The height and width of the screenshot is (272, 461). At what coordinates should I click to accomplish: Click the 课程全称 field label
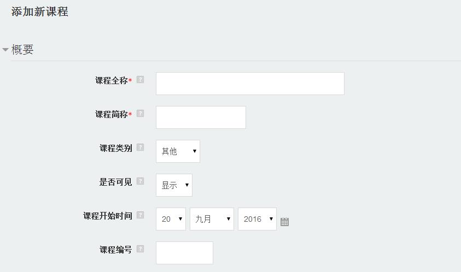(112, 80)
